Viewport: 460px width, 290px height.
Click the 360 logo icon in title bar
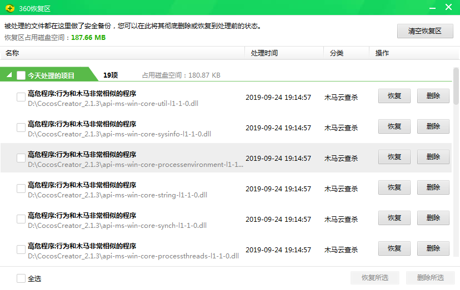tap(10, 8)
